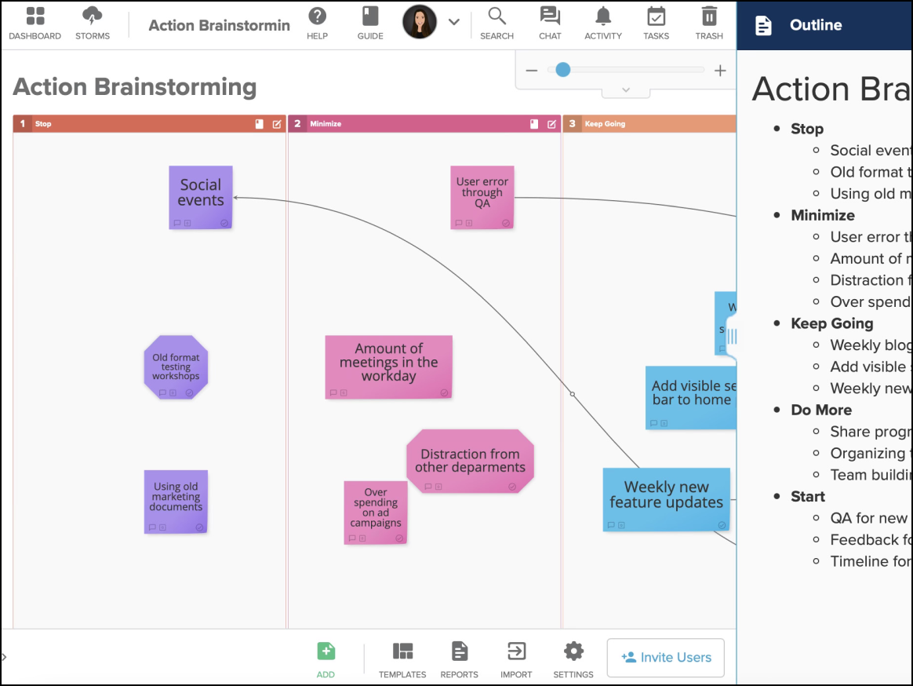The width and height of the screenshot is (913, 686).
Task: Select Keep Going heading in Outline
Action: (831, 323)
